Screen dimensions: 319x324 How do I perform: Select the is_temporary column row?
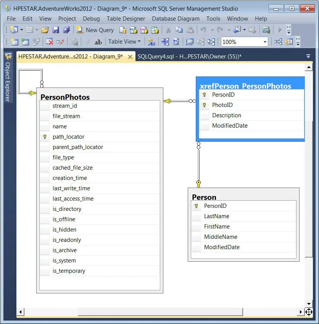tap(100, 271)
